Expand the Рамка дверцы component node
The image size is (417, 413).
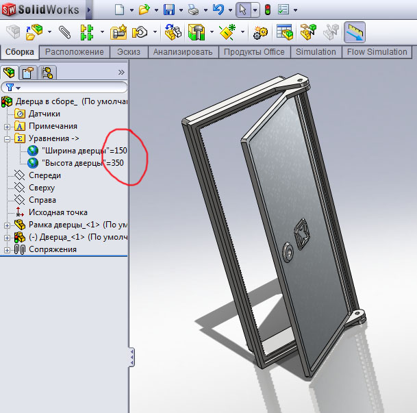[8, 225]
